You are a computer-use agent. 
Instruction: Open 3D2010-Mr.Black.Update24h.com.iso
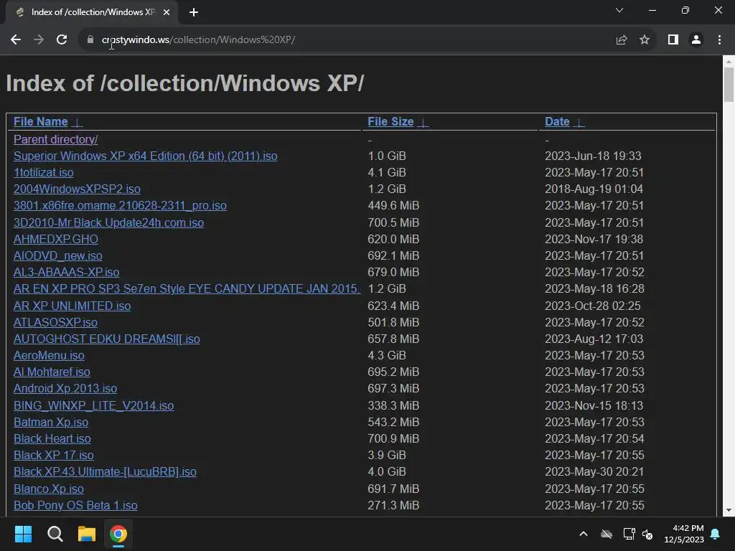(x=109, y=222)
